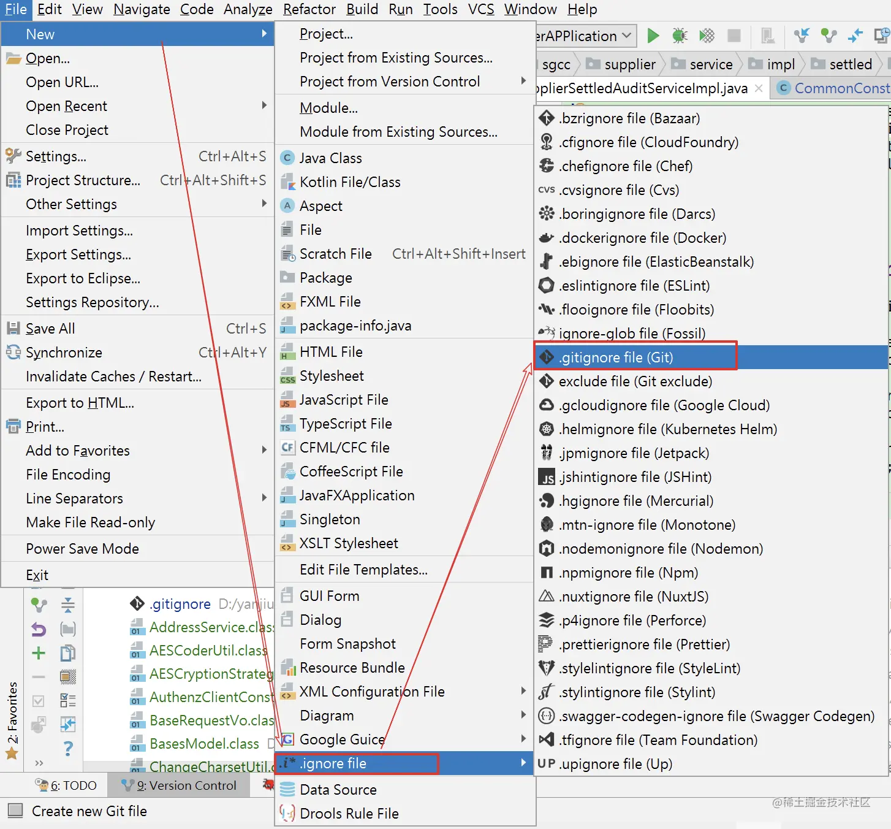Image resolution: width=891 pixels, height=829 pixels.
Task: Toggle Power Save Mode
Action: click(x=138, y=549)
